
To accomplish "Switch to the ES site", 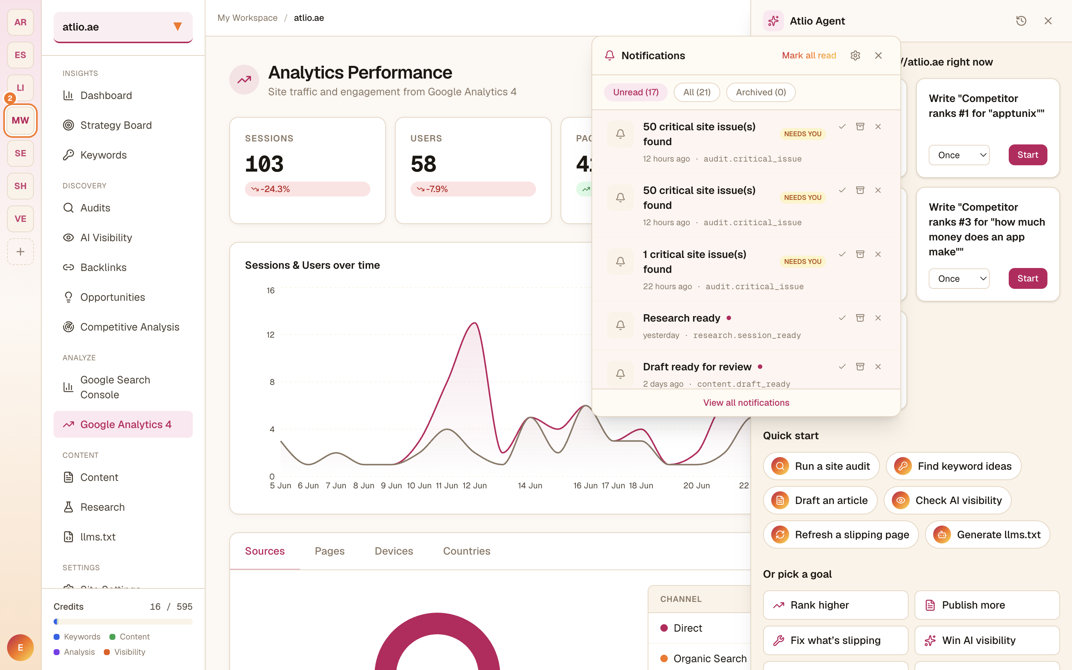I will click(20, 55).
